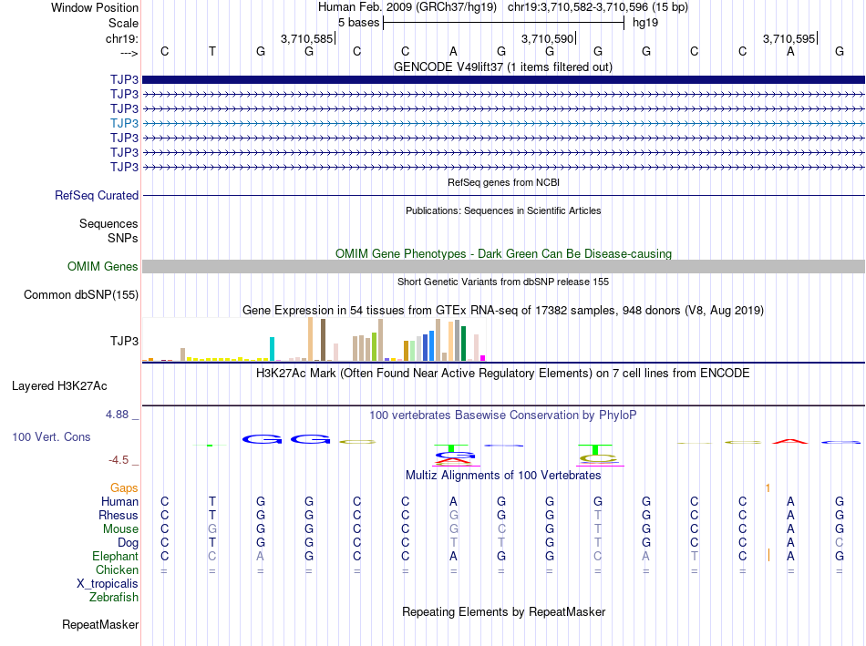Click the TJP3 label beside GTEx bar chart
This screenshot has width=866, height=646.
pyautogui.click(x=124, y=341)
